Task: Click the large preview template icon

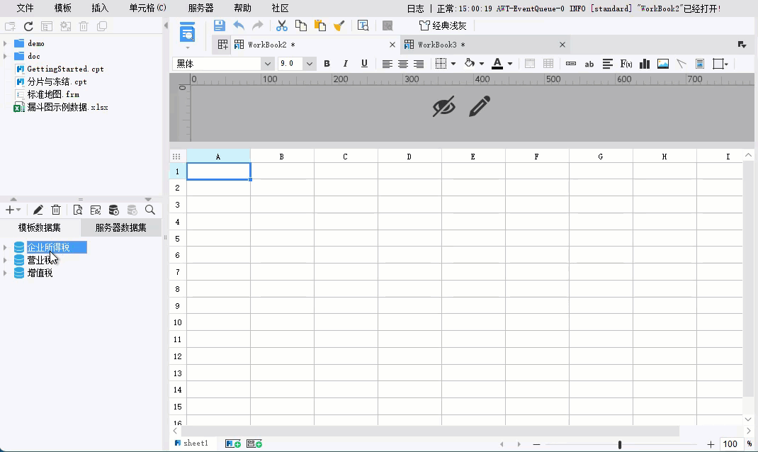Action: (187, 32)
